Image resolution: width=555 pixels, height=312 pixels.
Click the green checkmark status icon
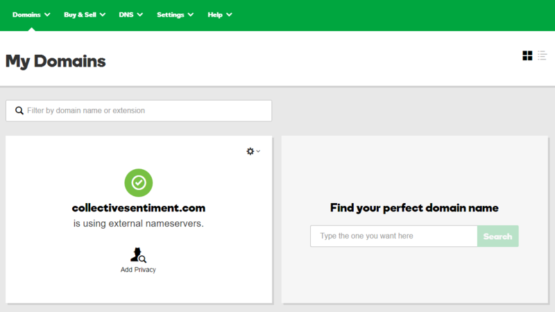(x=139, y=182)
